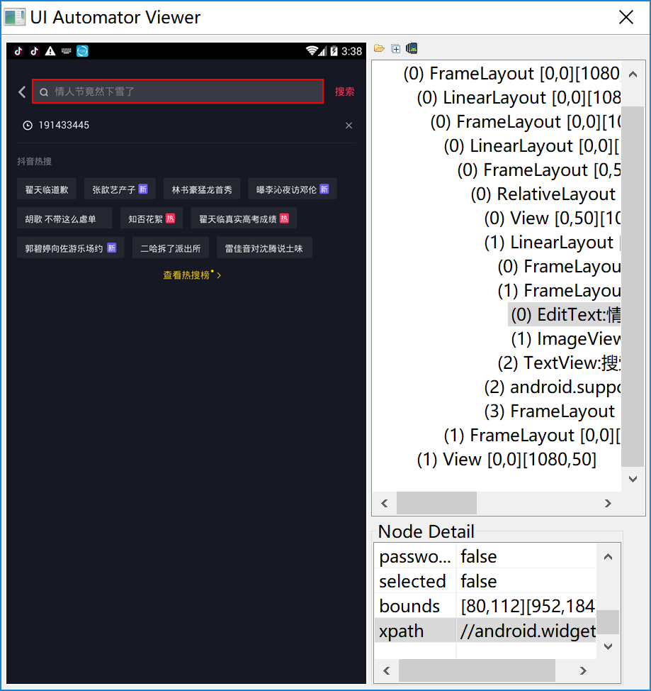Select the tag 翟天临真实高考成绩

pos(244,219)
